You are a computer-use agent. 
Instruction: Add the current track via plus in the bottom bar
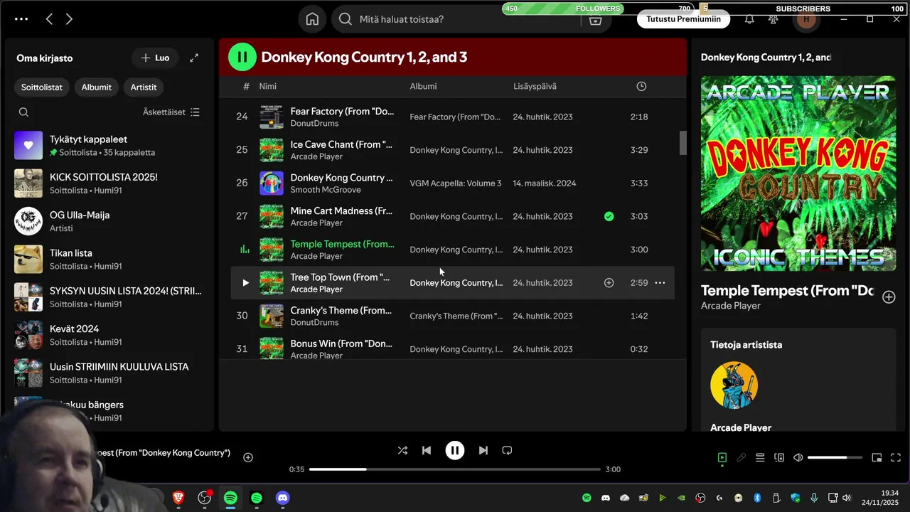click(x=248, y=457)
